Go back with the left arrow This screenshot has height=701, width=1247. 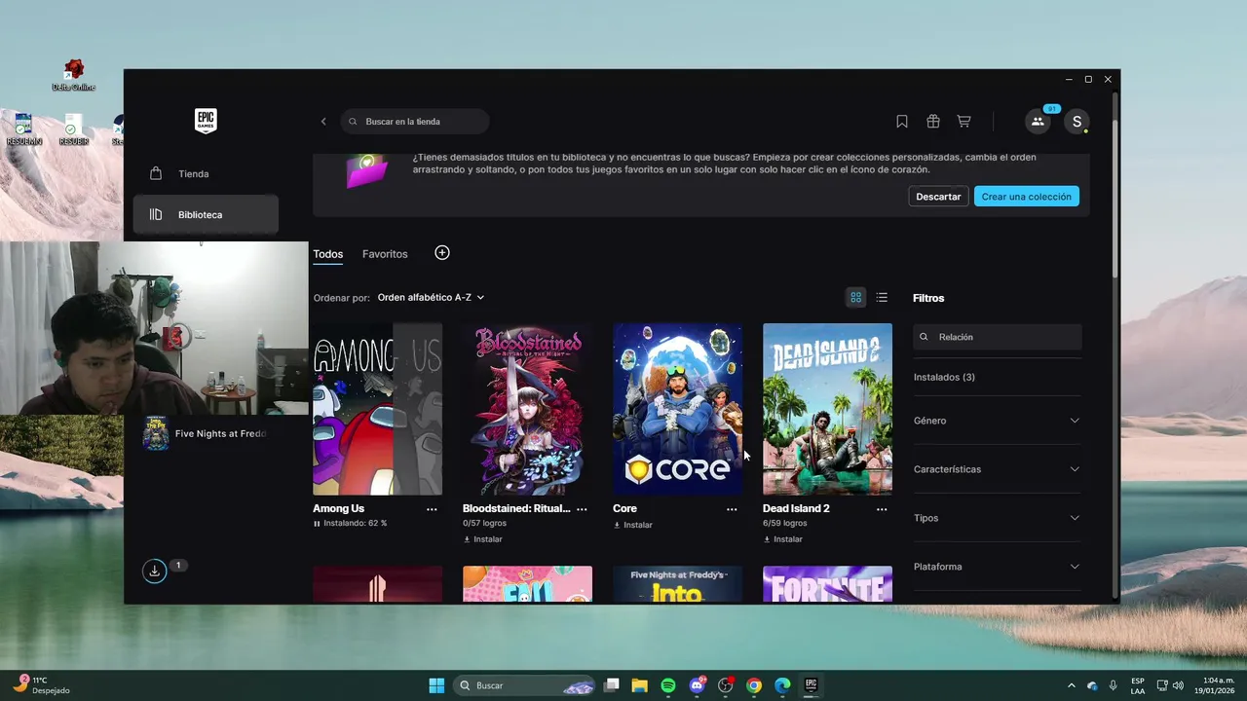click(323, 122)
